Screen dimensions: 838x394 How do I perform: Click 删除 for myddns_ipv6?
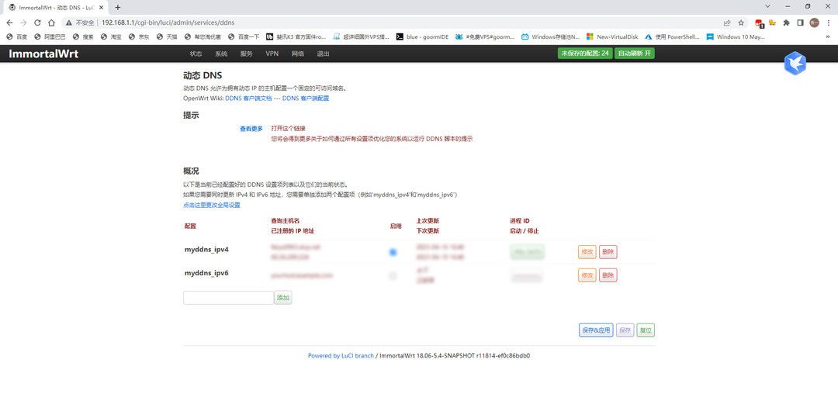pos(608,275)
